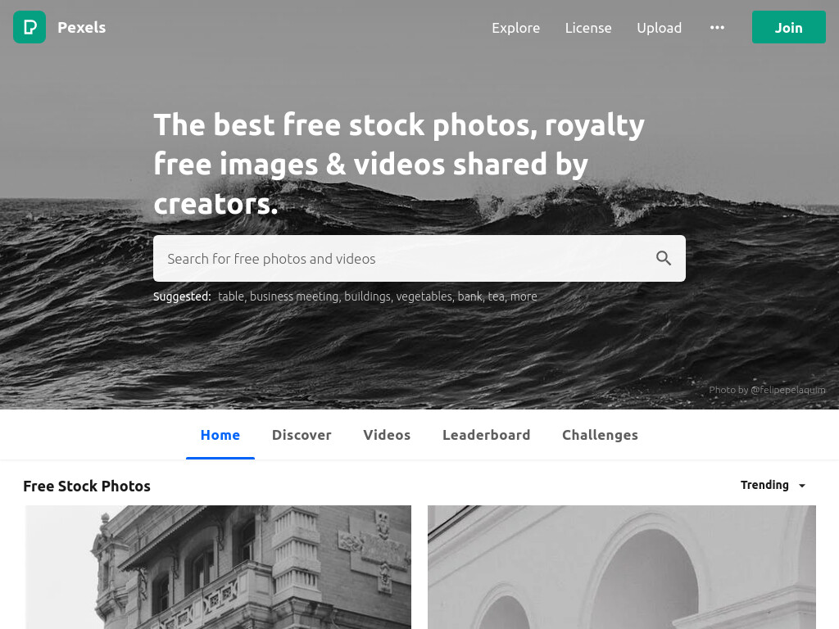Open the Challenges tab

(600, 435)
